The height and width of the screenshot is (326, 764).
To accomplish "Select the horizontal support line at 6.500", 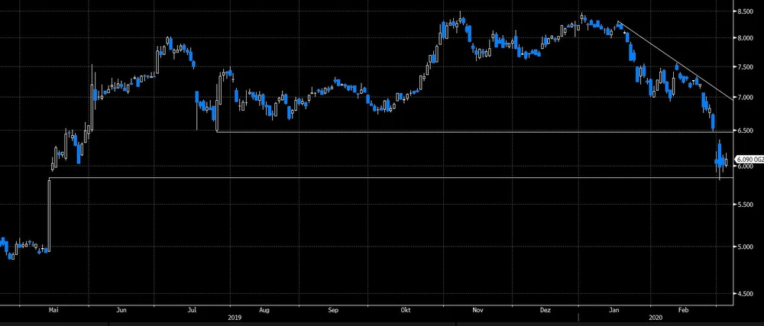I will tap(458, 133).
